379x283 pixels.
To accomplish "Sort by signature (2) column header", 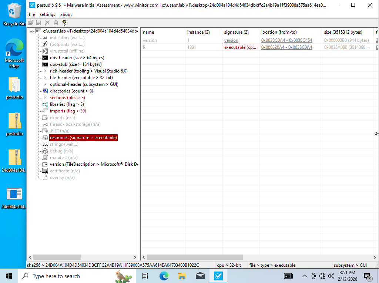I will pyautogui.click(x=241, y=32).
